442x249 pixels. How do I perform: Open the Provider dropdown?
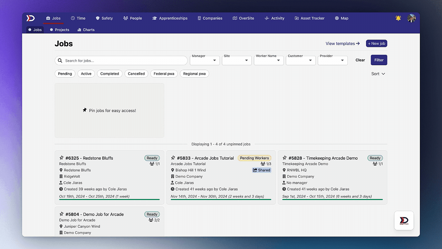[x=333, y=60]
